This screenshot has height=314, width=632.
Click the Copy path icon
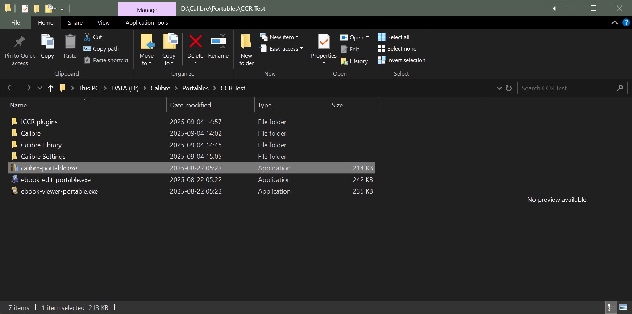pyautogui.click(x=87, y=48)
